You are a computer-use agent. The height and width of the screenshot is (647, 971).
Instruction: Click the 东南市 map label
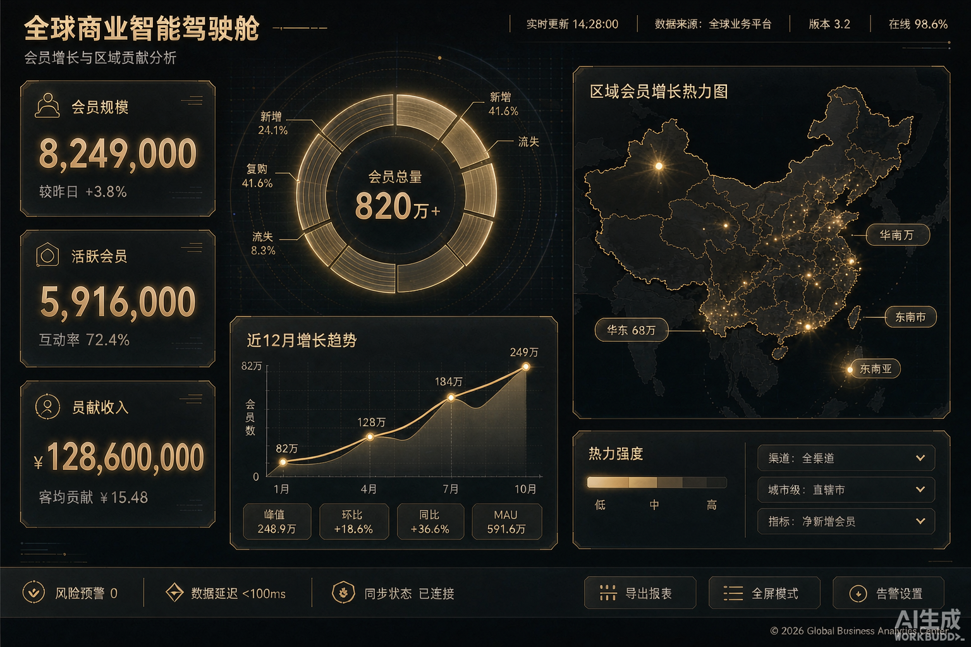[910, 317]
